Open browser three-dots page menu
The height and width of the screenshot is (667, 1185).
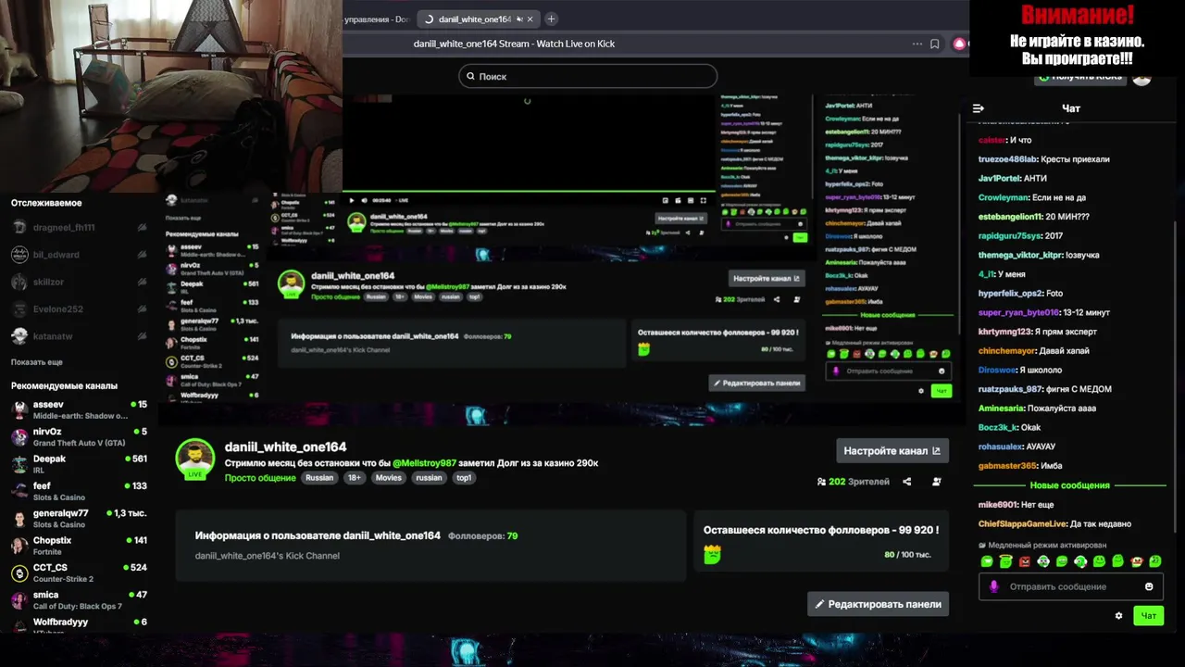pos(917,44)
